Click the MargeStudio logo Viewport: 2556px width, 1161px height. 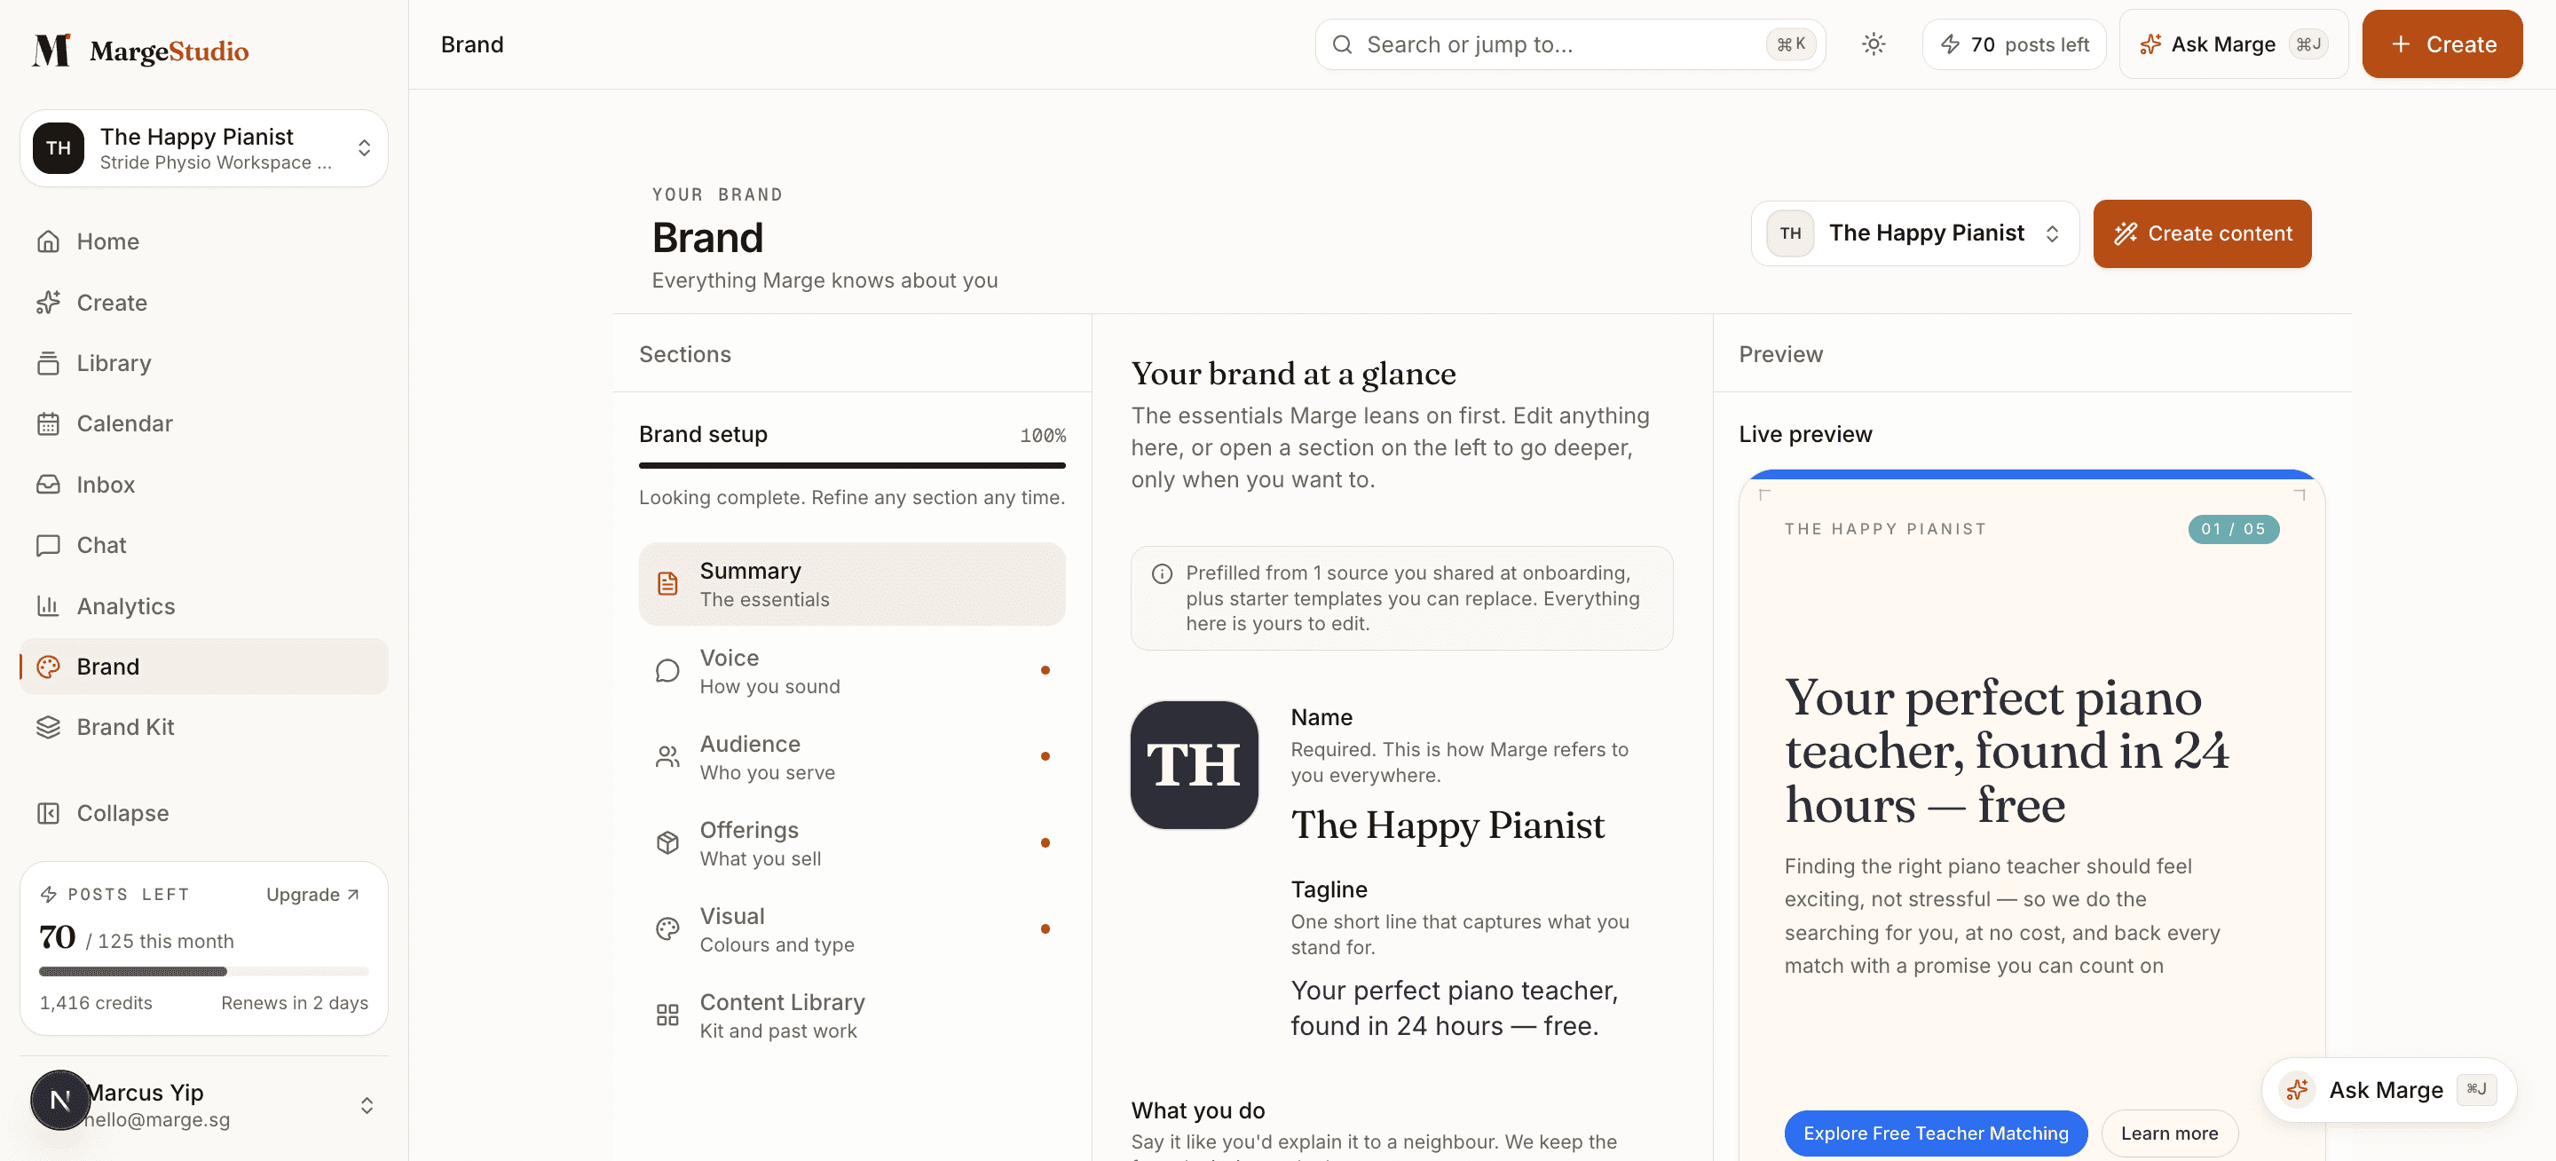(x=140, y=50)
